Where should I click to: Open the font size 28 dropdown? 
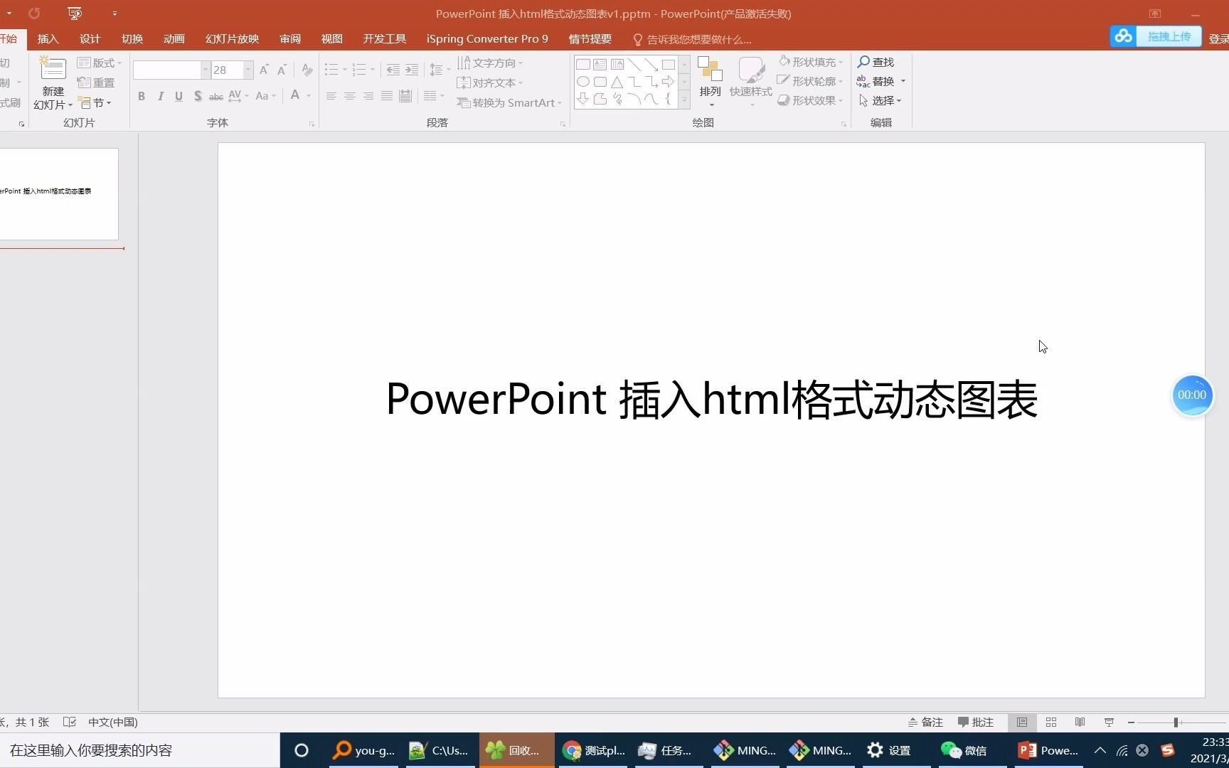click(x=248, y=70)
